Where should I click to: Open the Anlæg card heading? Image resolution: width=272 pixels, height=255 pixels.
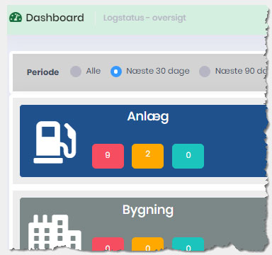(x=148, y=117)
